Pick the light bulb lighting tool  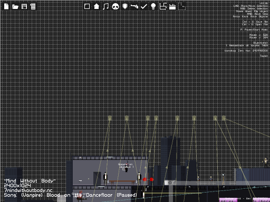tap(153, 6)
